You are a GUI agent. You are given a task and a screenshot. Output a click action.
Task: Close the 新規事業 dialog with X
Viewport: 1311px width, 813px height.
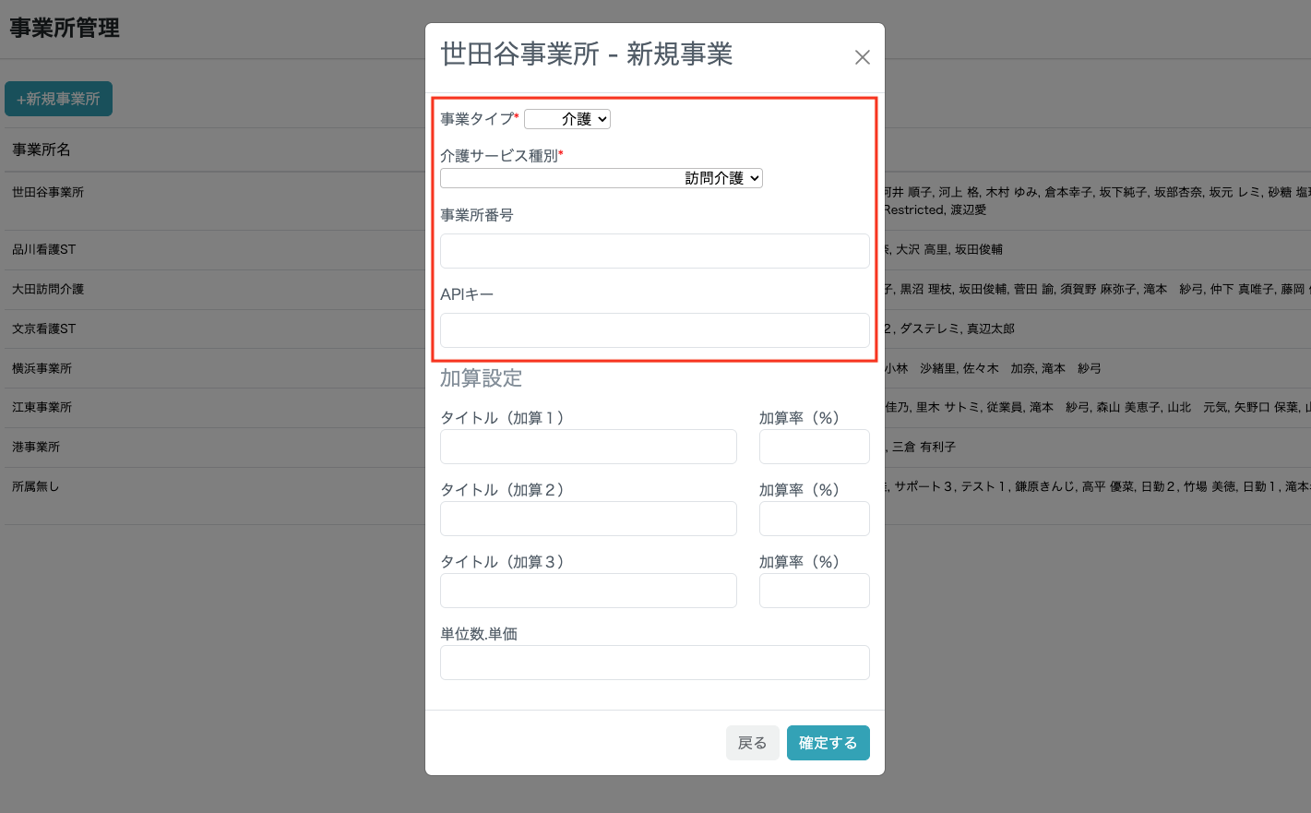click(862, 57)
